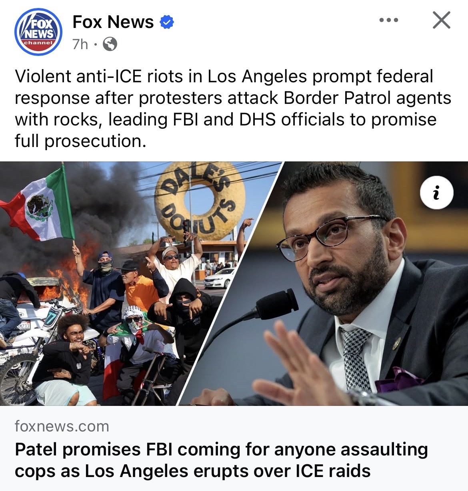Open the photo of the man at the microphone
This screenshot has height=491, width=468.
pyautogui.click(x=336, y=284)
